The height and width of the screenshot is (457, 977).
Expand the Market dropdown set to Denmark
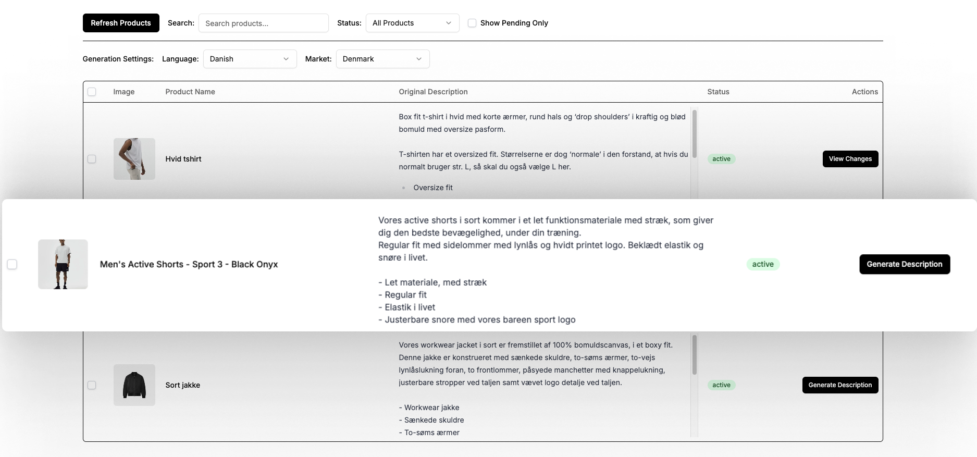pyautogui.click(x=382, y=59)
